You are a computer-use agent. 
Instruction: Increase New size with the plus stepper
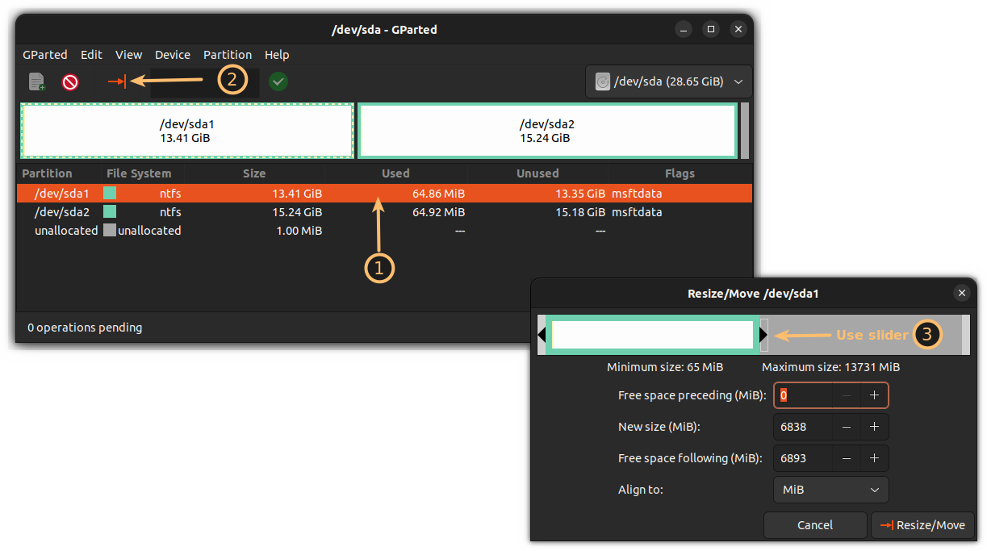(x=874, y=426)
